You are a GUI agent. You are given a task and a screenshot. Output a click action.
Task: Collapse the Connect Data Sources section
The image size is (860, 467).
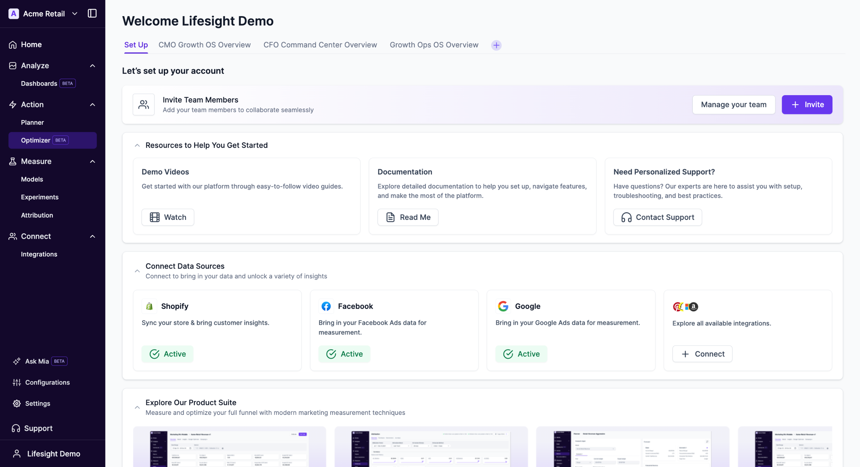137,271
